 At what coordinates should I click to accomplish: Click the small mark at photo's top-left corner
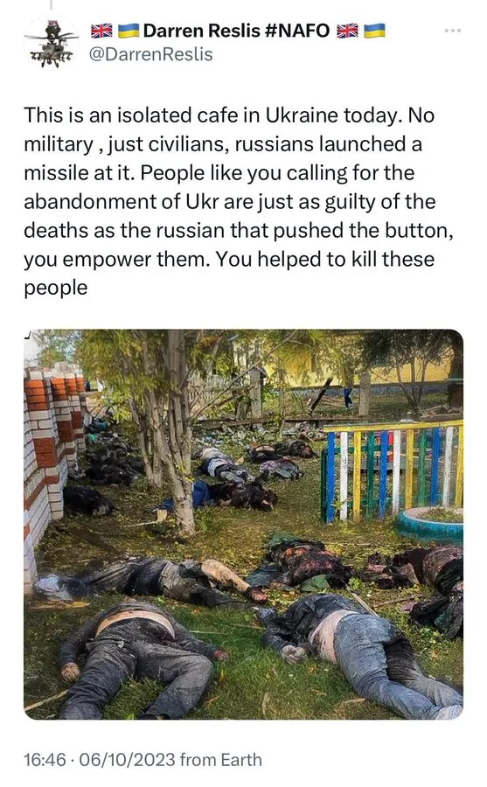28,335
